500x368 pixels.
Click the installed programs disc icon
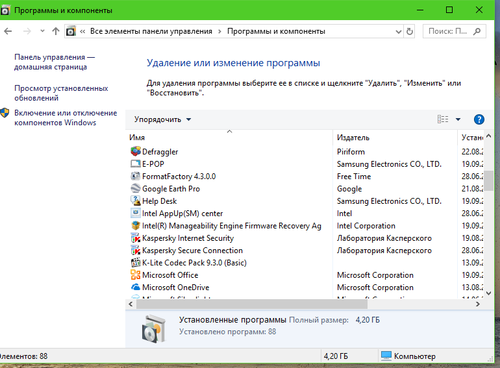(154, 328)
